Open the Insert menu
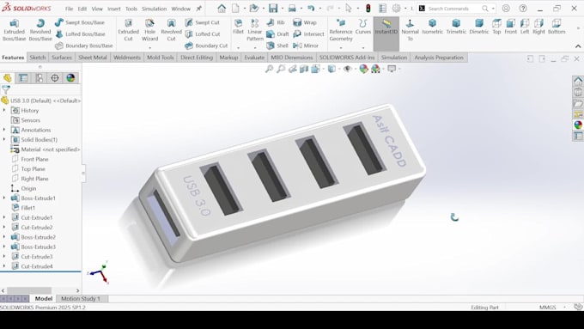Viewport: 584px width, 329px height. (x=114, y=9)
